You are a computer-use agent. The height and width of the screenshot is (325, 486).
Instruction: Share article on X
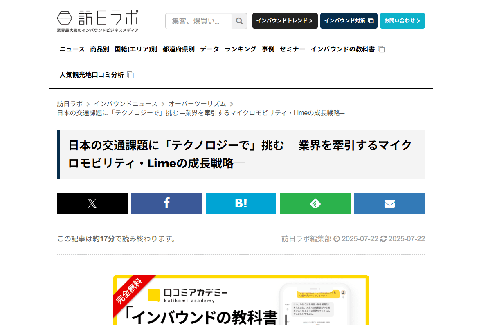click(x=92, y=203)
